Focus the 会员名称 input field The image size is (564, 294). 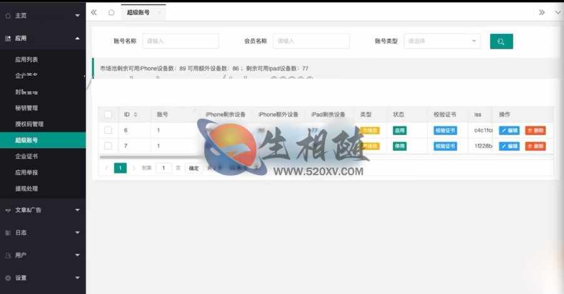(x=311, y=41)
